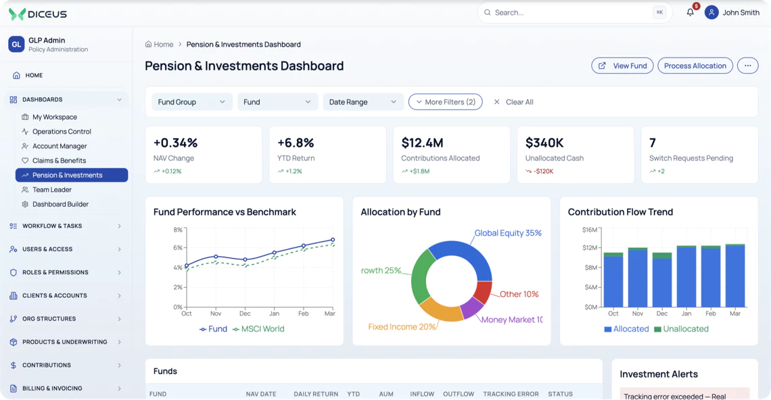Click the Tracking error exceeded alert

[x=684, y=394]
